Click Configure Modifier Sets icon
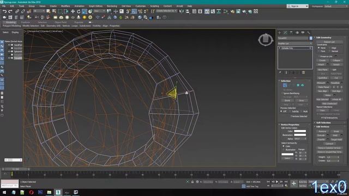 coord(303,72)
